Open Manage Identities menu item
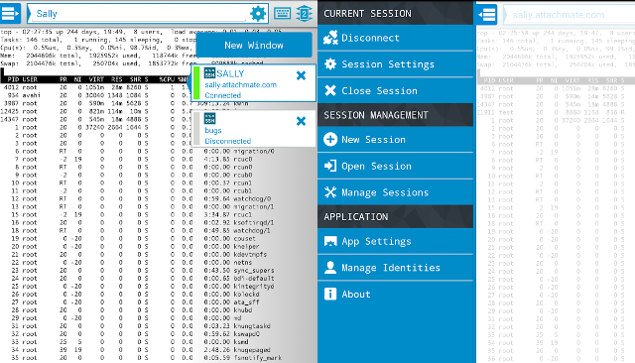Screen dimensions: 635x363 pos(395,268)
